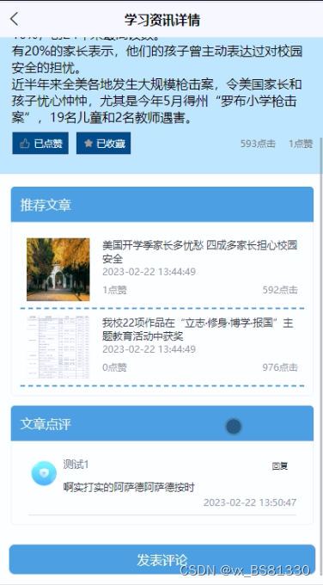Screen dimensions: 323x585
Task: Open the awards table thumbnail
Action: [x=58, y=347]
